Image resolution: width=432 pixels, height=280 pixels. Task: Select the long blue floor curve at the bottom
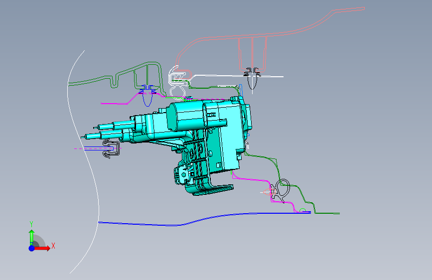click(x=204, y=219)
